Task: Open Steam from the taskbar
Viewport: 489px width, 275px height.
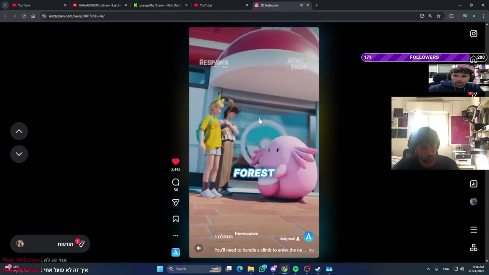Action: pyautogui.click(x=318, y=269)
